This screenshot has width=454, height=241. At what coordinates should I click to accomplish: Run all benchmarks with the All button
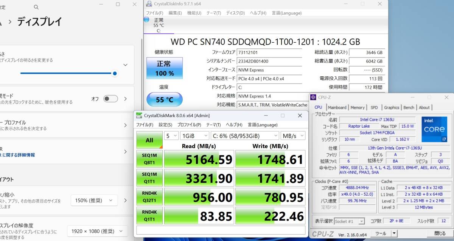pos(149,140)
